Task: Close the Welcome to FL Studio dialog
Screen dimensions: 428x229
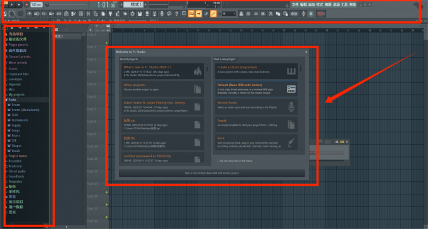Action: 306,51
